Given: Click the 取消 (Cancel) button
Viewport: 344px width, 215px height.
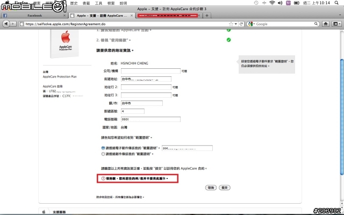Looking at the screenshot, I should [211, 188].
